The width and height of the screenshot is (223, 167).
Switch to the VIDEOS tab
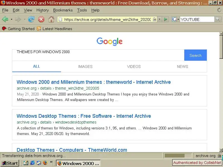(x=134, y=67)
